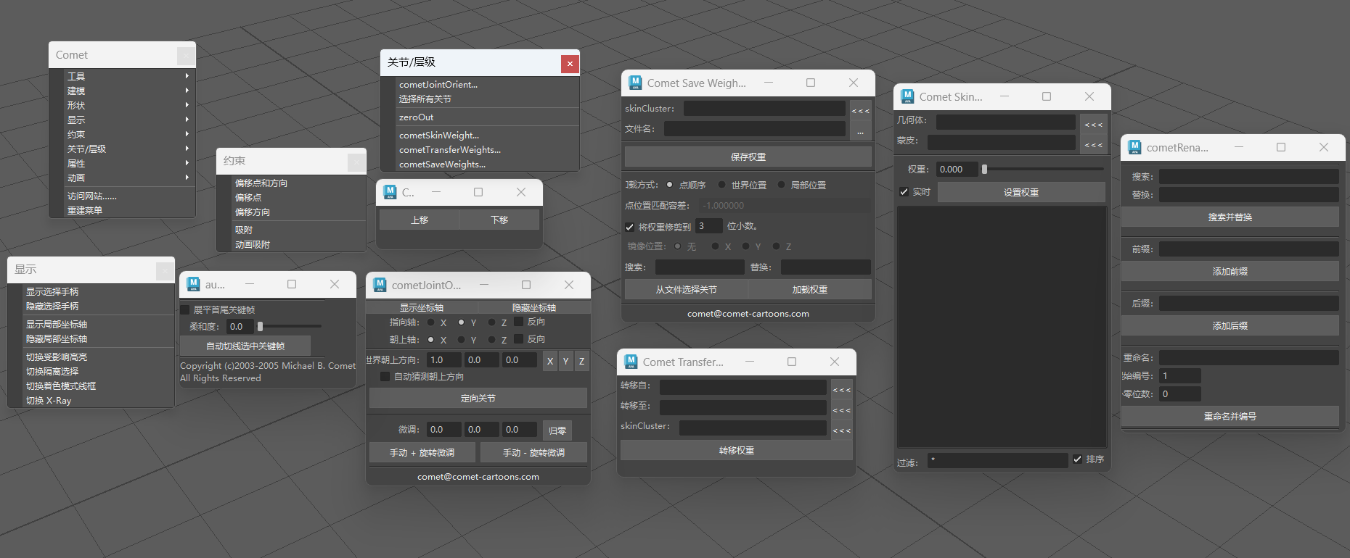Click the Maya icon in cometJointO... title bar
1350x558 pixels.
(x=380, y=285)
